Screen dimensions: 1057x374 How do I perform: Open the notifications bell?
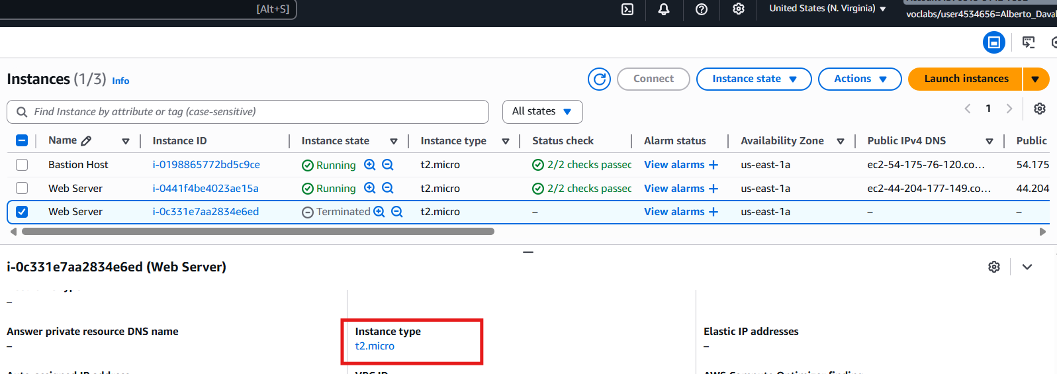(663, 9)
